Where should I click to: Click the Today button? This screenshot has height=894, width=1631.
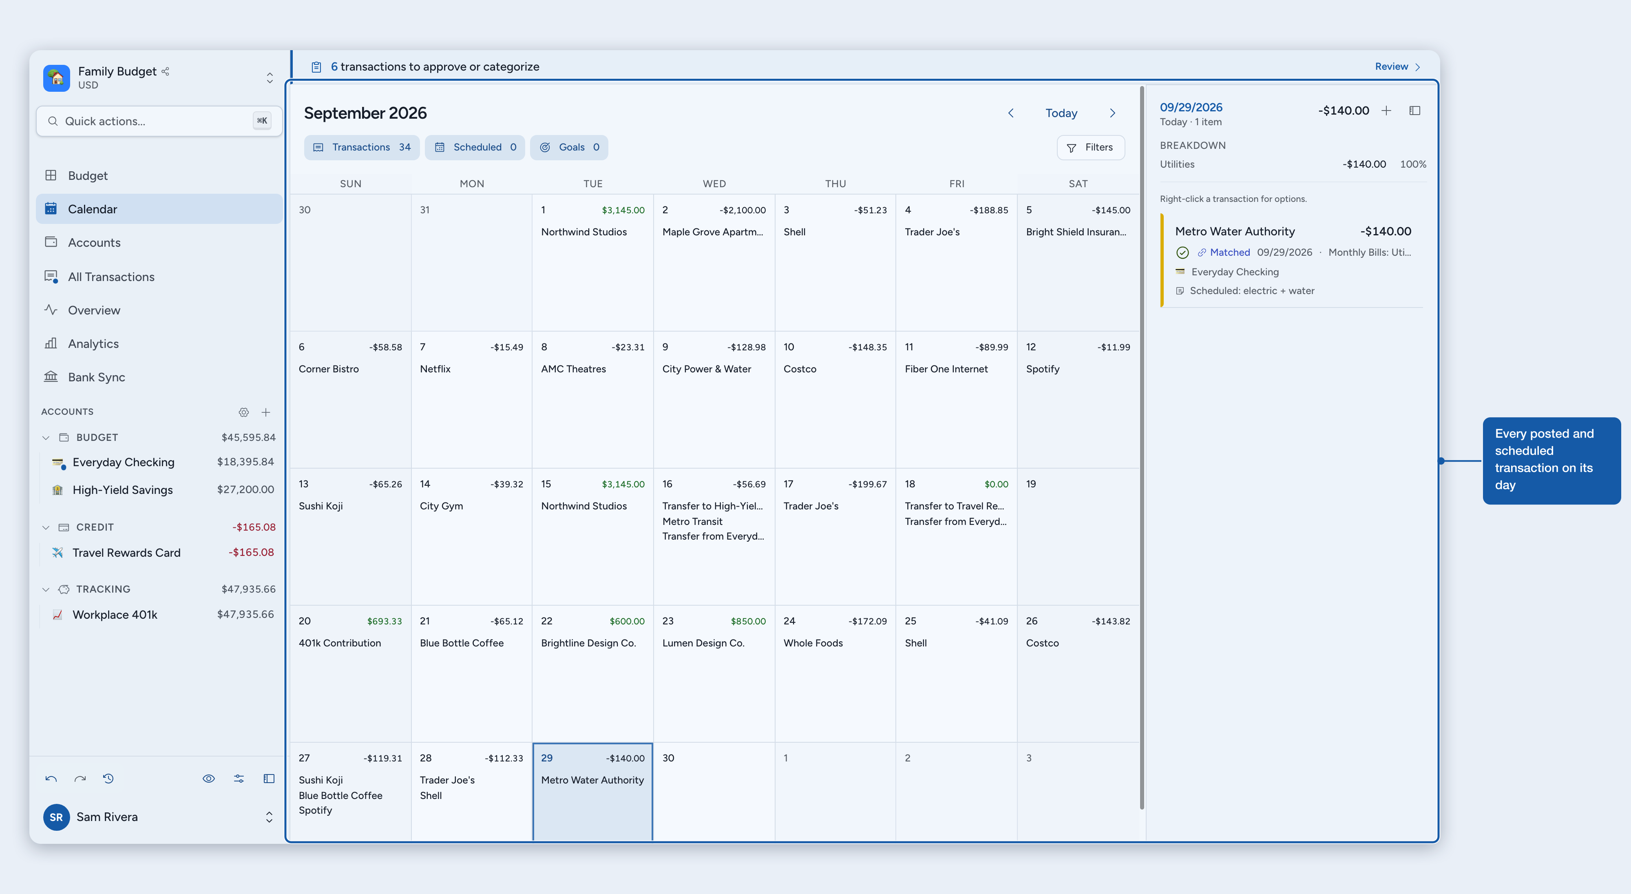point(1061,113)
